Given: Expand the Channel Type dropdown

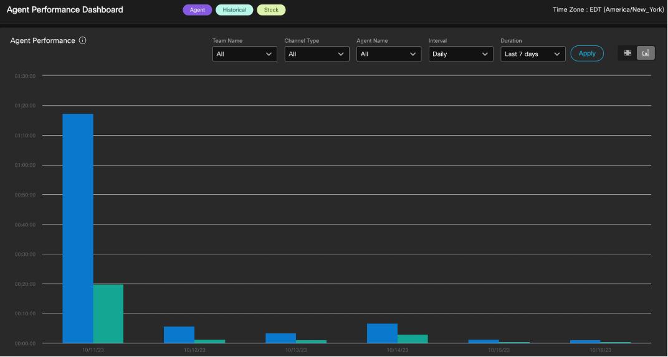Looking at the screenshot, I should 317,54.
